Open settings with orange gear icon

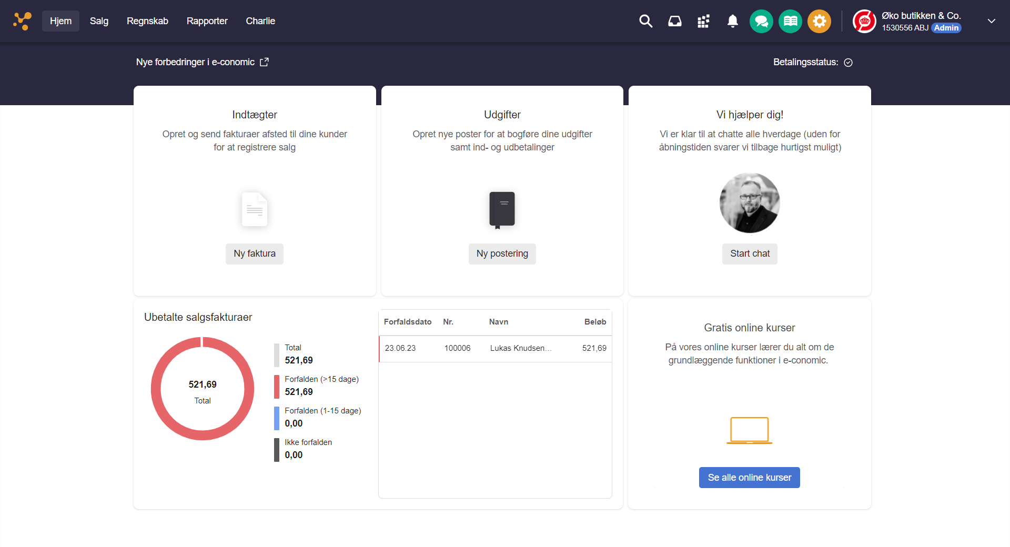[x=819, y=21]
